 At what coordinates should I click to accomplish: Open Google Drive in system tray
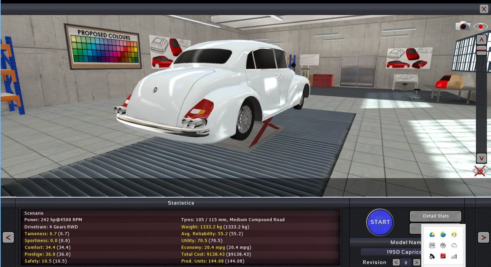coord(432,234)
